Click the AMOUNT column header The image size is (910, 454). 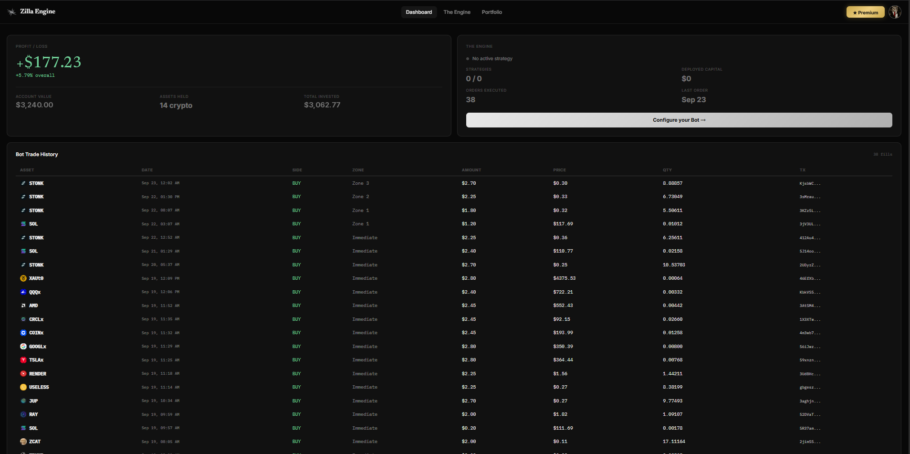tap(471, 170)
